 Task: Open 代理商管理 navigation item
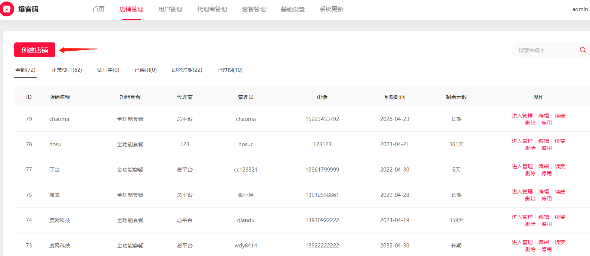pyautogui.click(x=212, y=9)
